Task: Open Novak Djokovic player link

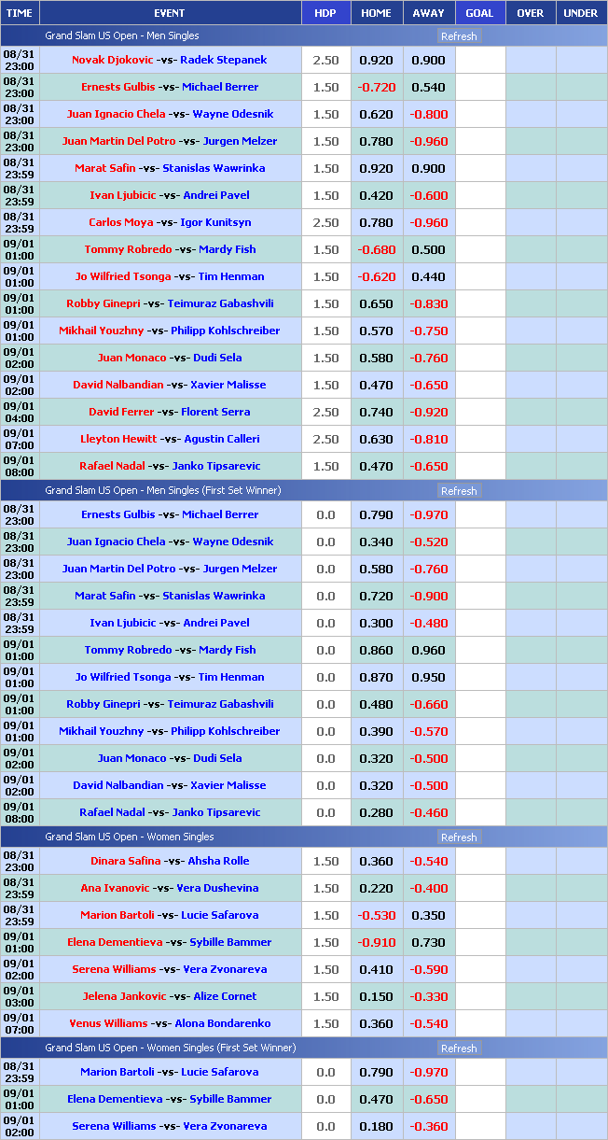Action: tap(112, 60)
